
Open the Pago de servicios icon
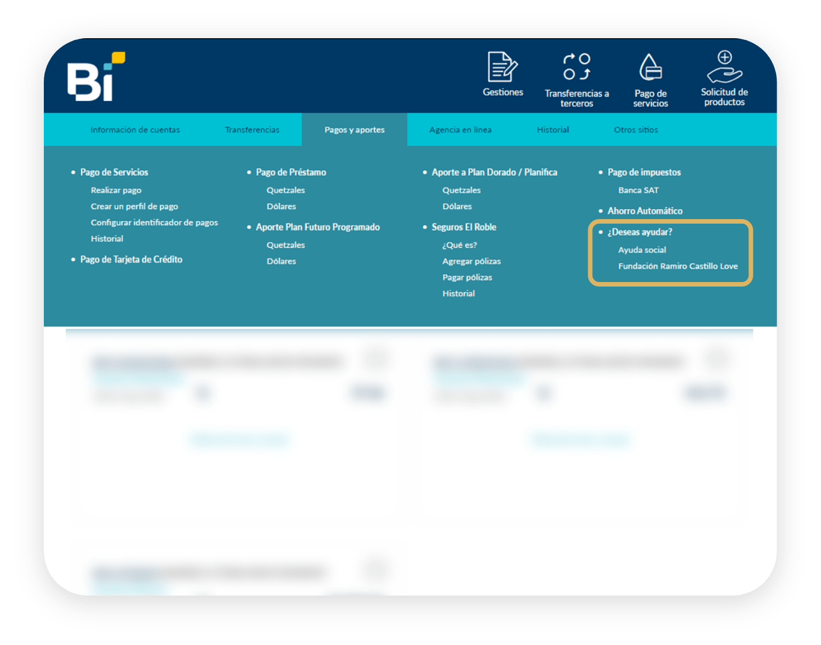point(650,68)
